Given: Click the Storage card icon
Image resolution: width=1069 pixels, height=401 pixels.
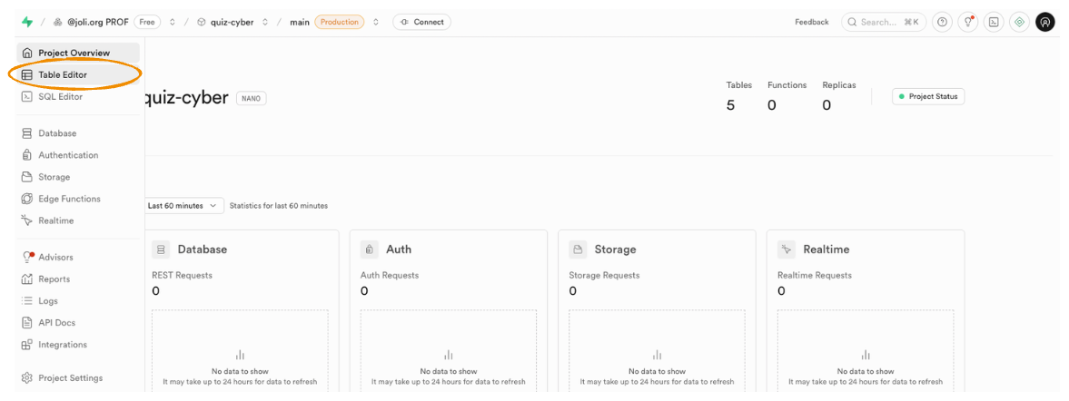Looking at the screenshot, I should click(578, 249).
